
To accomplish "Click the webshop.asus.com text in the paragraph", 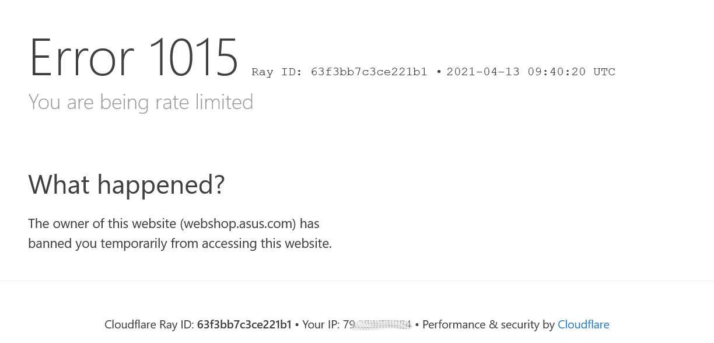I will click(238, 223).
